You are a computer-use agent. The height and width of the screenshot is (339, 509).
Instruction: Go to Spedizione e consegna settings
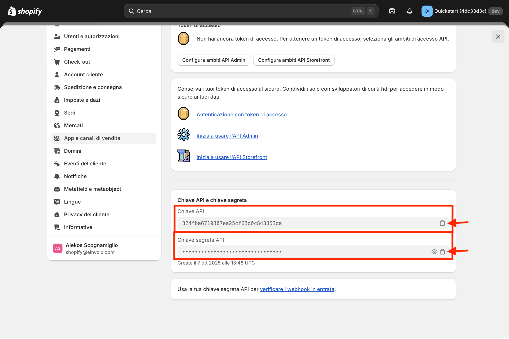(x=93, y=87)
